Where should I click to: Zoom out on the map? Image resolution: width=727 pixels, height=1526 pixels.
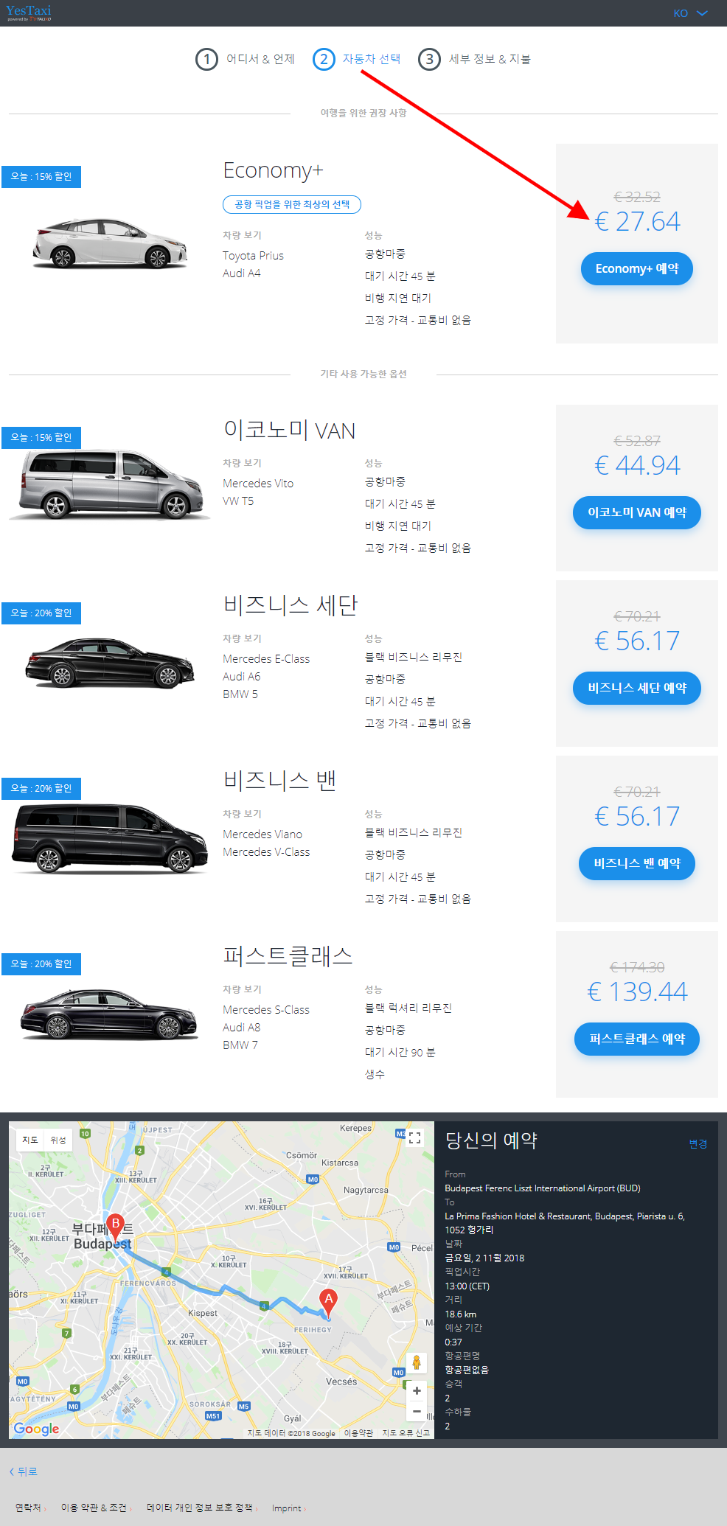point(417,1411)
